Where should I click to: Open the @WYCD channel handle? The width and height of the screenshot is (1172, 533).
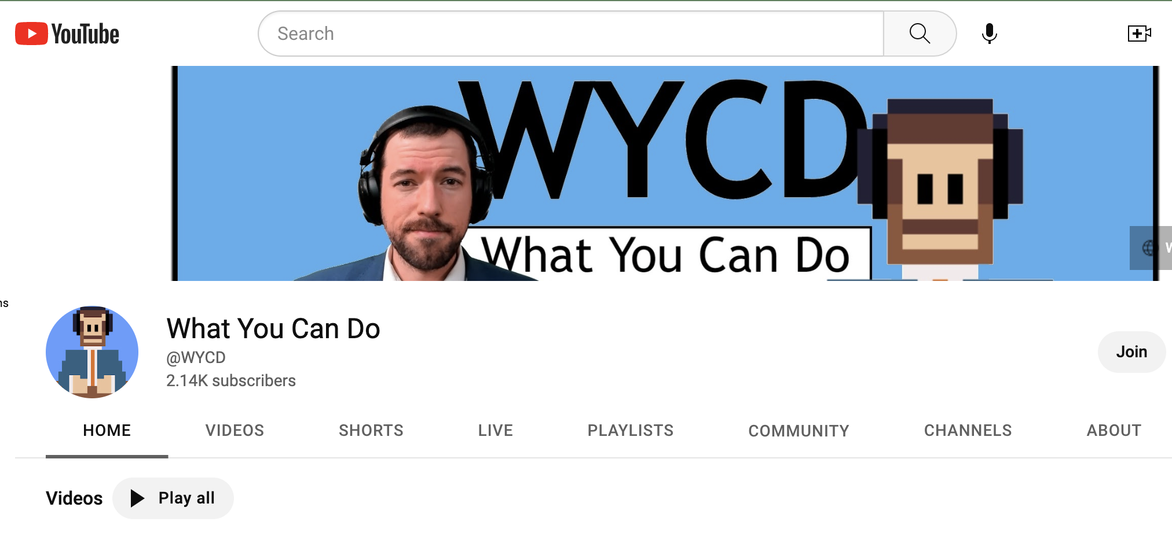point(196,357)
